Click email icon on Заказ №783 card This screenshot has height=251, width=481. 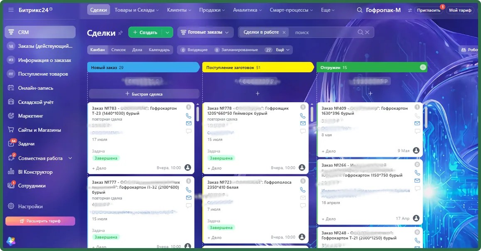[x=188, y=123]
